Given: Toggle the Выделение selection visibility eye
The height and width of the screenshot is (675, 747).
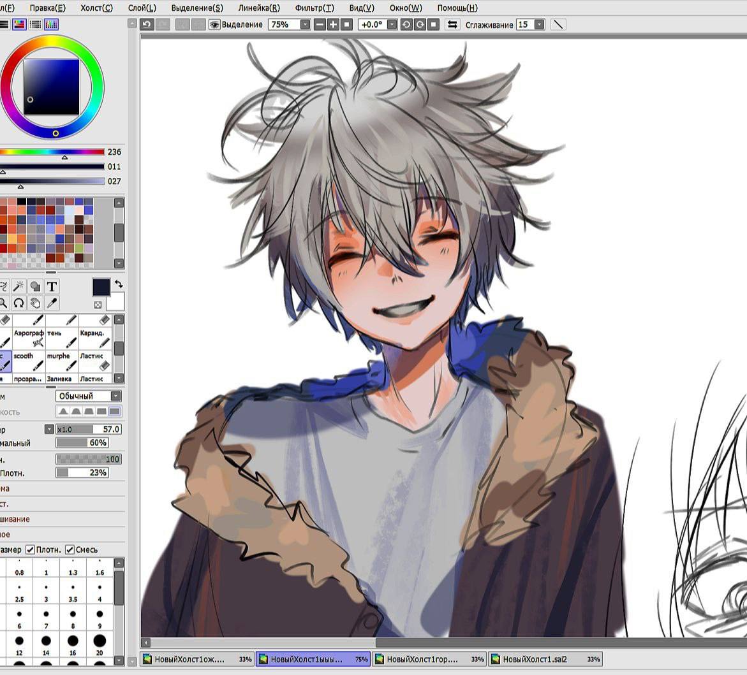Looking at the screenshot, I should pos(215,24).
